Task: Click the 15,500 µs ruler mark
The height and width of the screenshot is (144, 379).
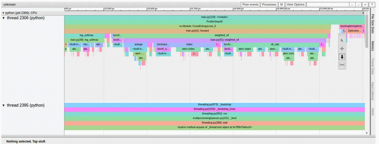Action: pos(109,9)
